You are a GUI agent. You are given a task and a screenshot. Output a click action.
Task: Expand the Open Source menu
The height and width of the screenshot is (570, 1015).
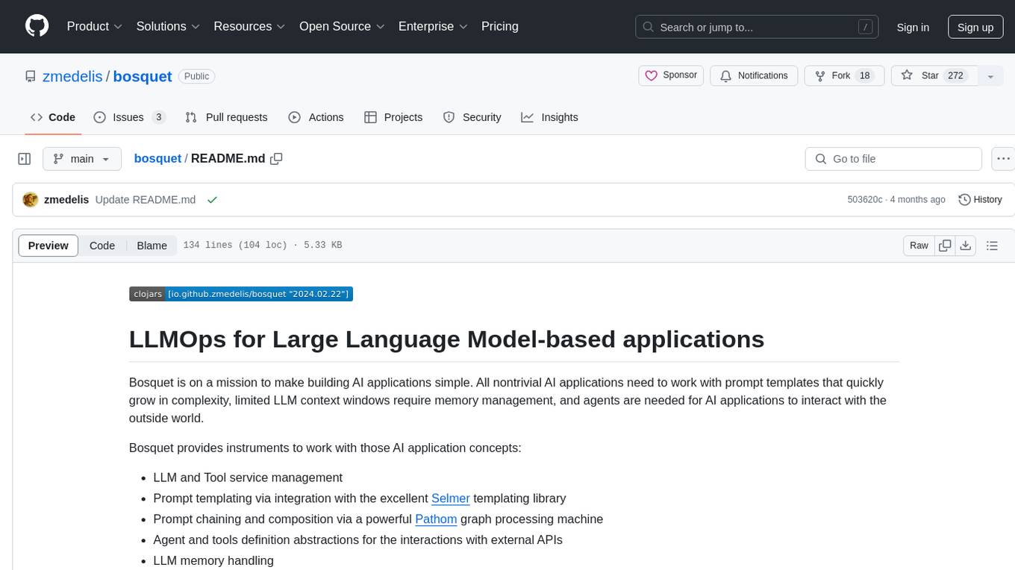click(x=342, y=26)
